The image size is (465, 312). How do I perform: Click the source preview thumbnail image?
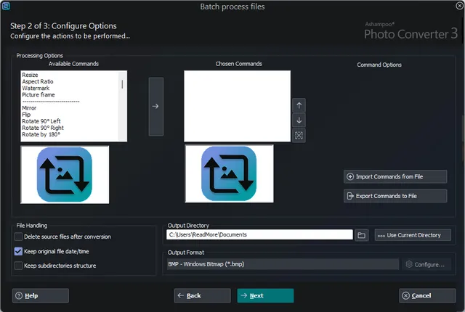(x=65, y=174)
